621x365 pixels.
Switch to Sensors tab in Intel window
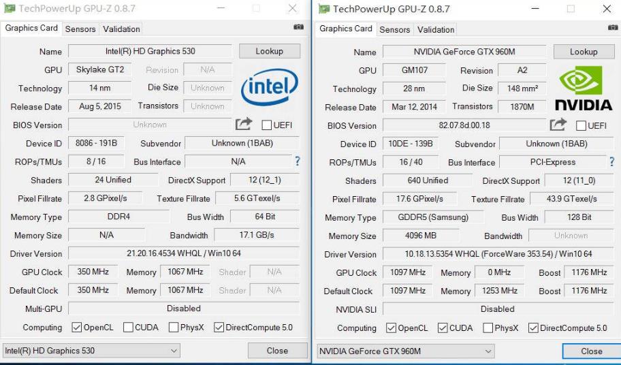click(x=80, y=29)
